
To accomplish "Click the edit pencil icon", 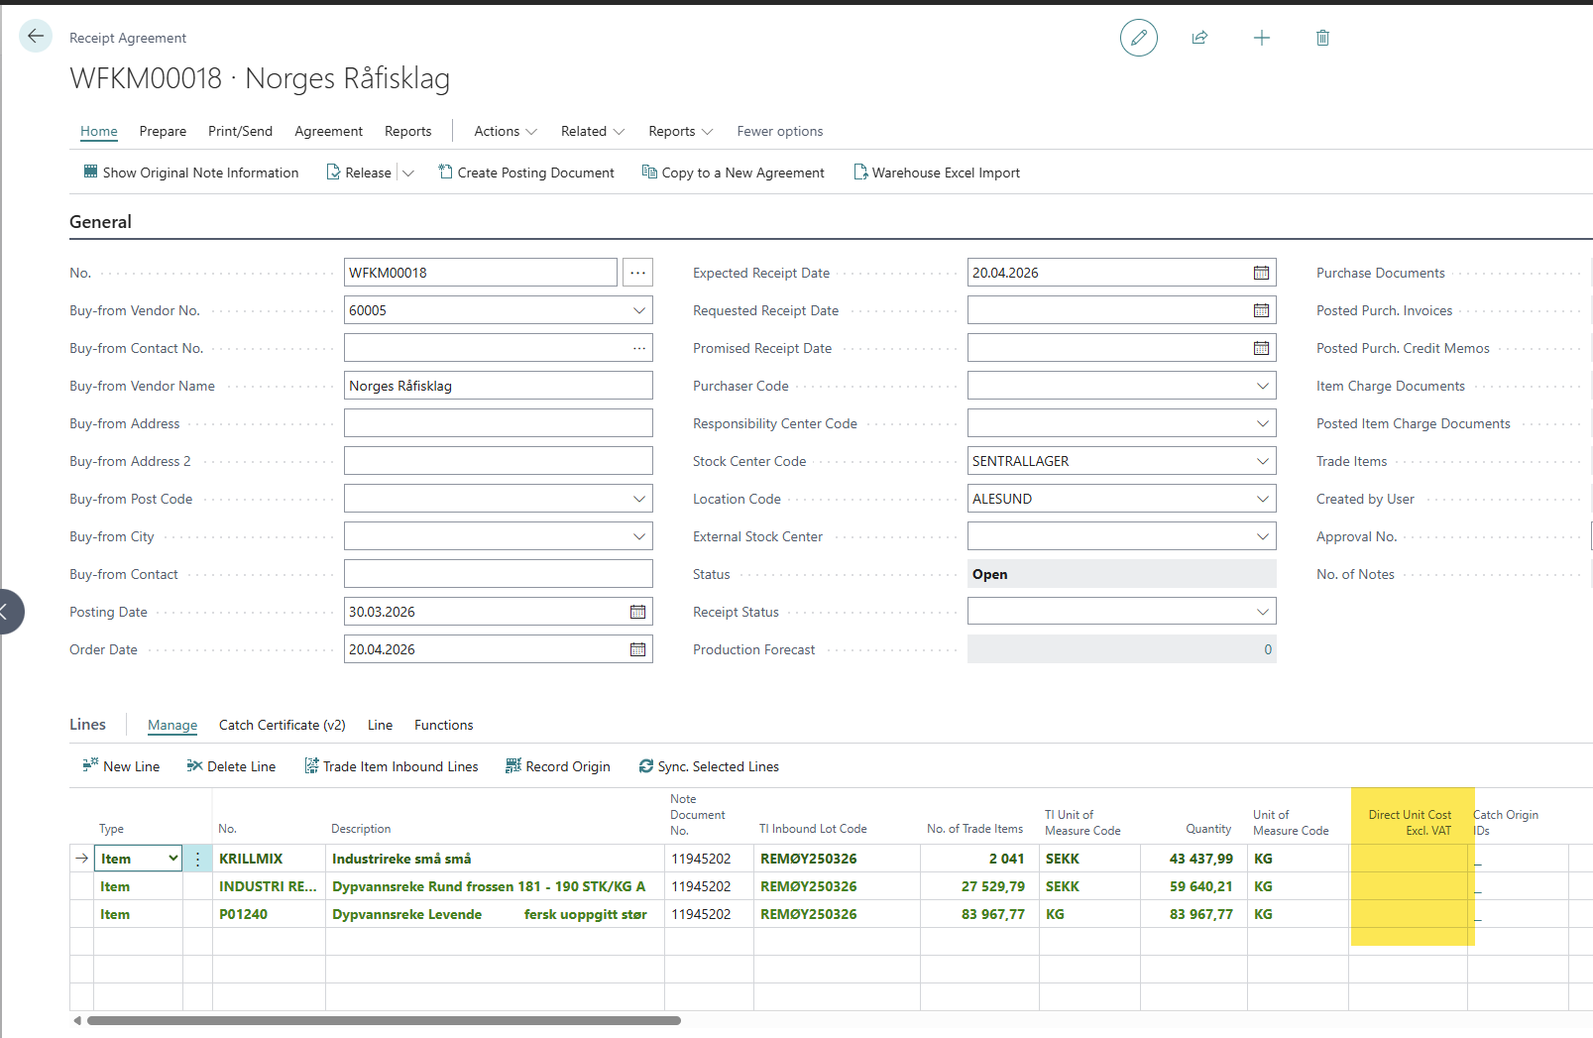I will [x=1138, y=38].
